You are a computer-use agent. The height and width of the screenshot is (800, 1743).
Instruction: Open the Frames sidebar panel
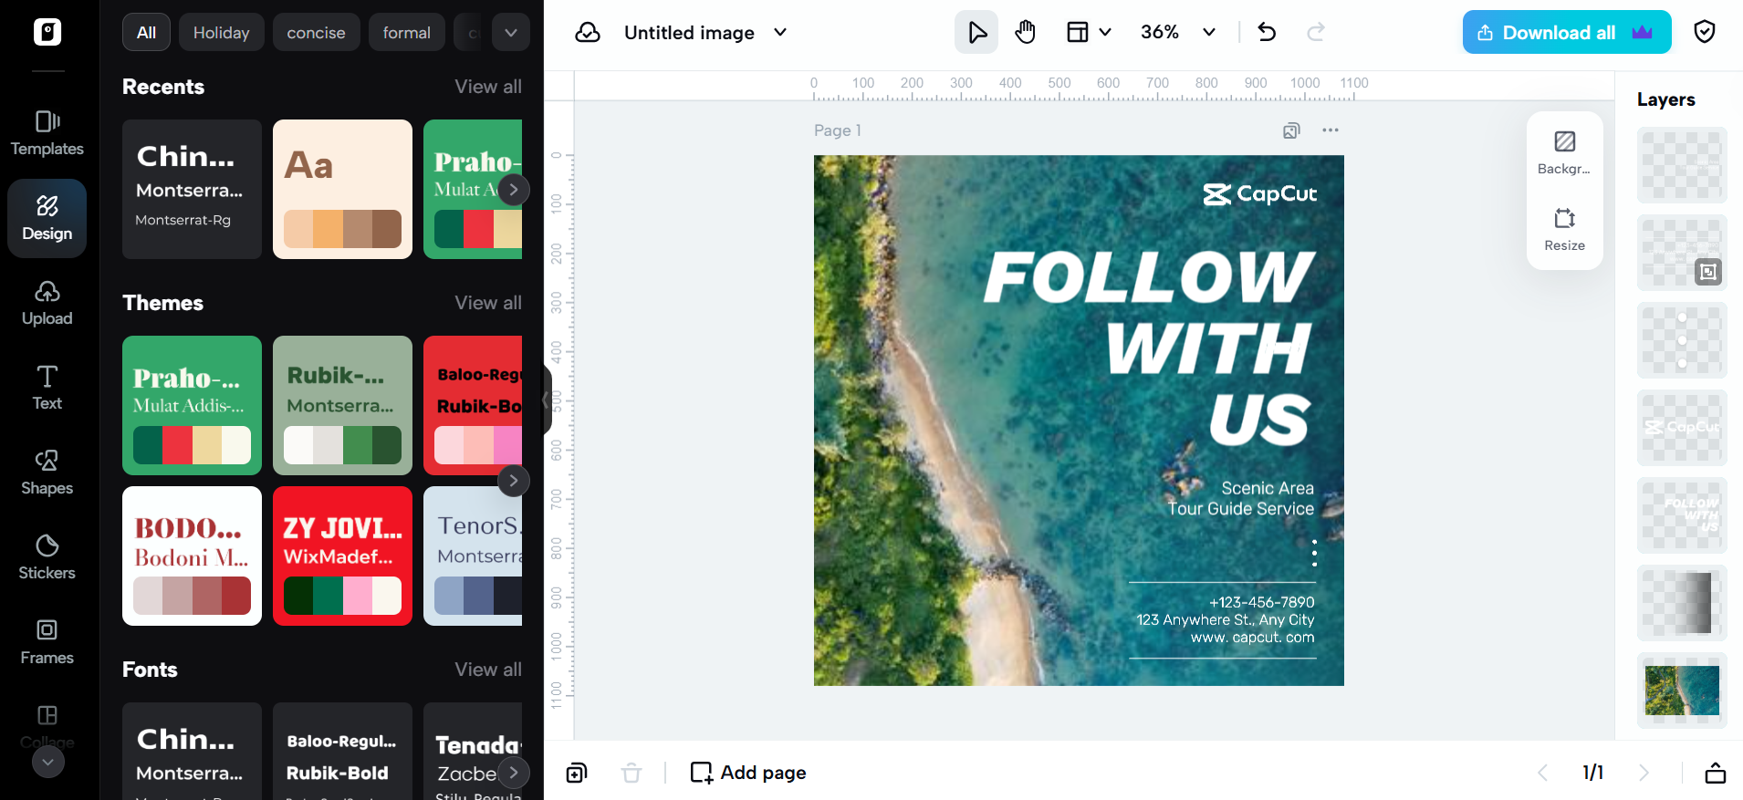47,642
